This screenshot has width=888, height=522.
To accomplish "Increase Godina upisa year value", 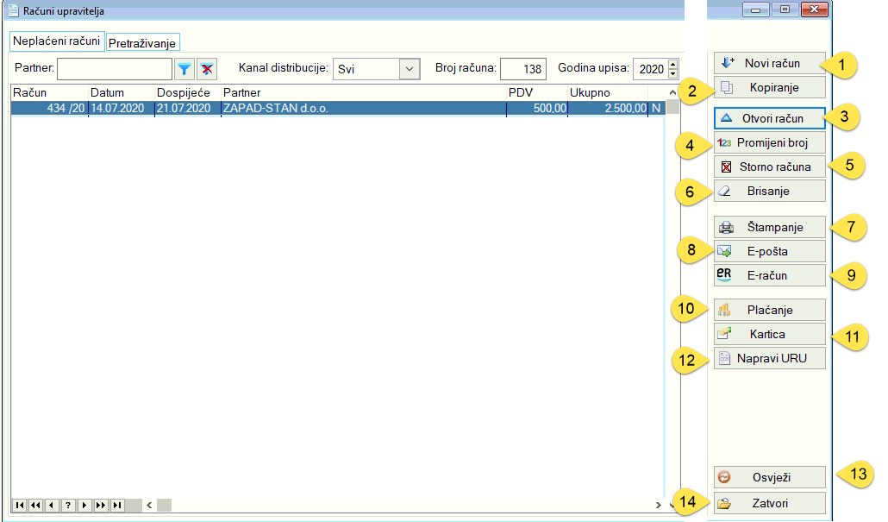I will pyautogui.click(x=673, y=65).
